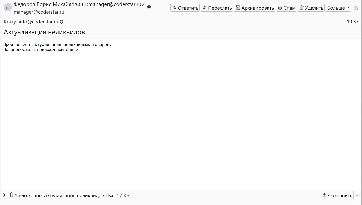Screen dimensions: 362x205
Task: Click body line Подробности в приложенном файле
Action: pos(41,50)
